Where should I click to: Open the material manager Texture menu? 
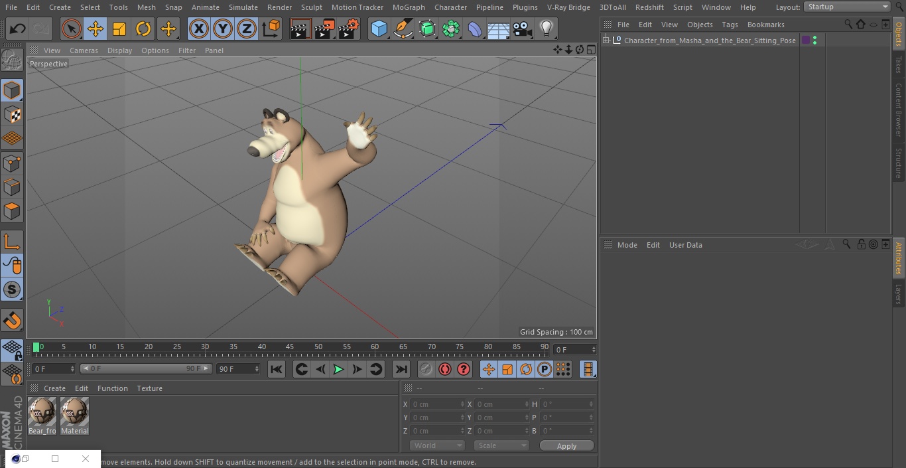pos(149,388)
